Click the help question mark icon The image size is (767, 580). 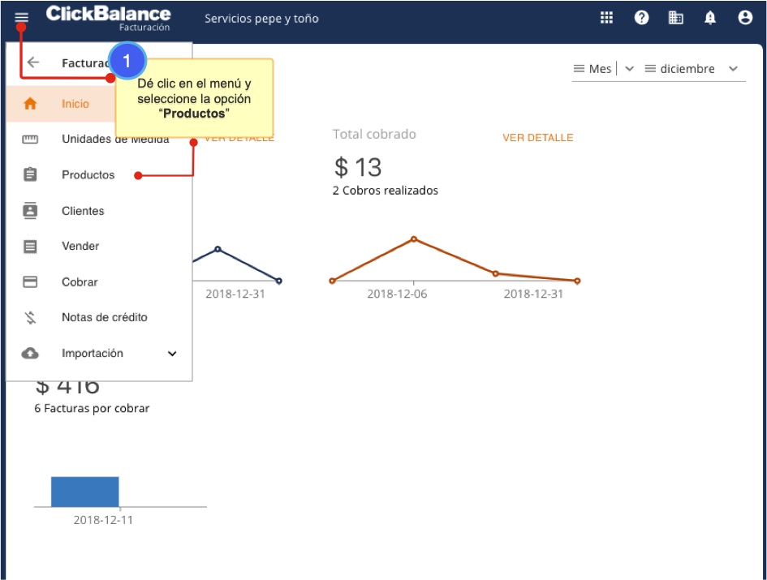(641, 18)
